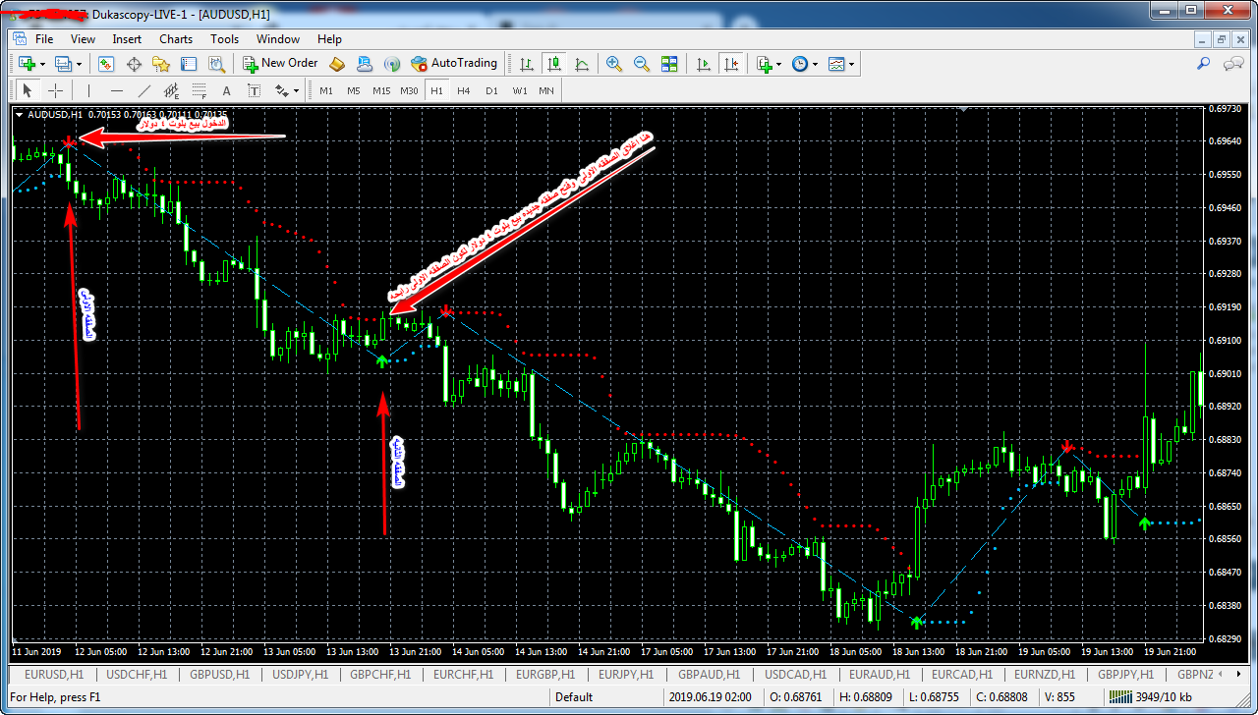The height and width of the screenshot is (715, 1258).
Task: Switch to the GBPUSD,H1 chart tab
Action: click(217, 675)
